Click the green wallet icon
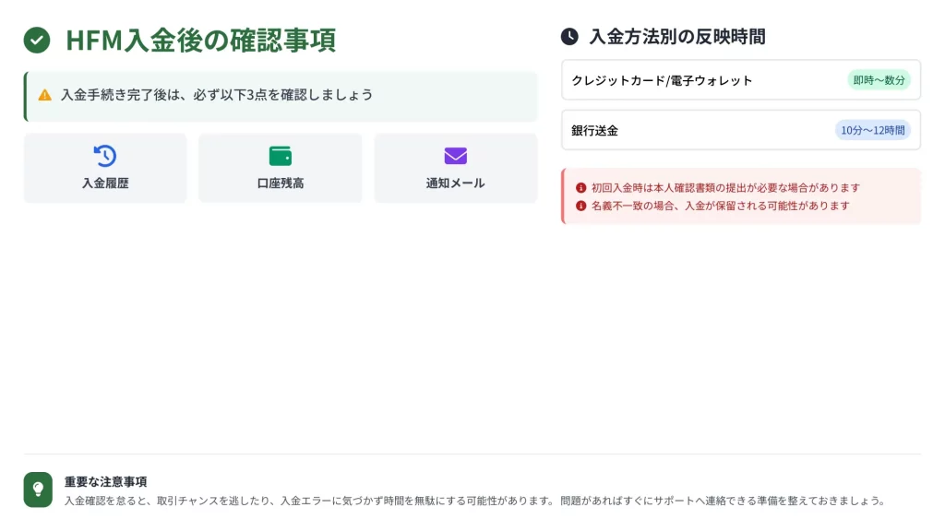The image size is (945, 531). [x=281, y=156]
